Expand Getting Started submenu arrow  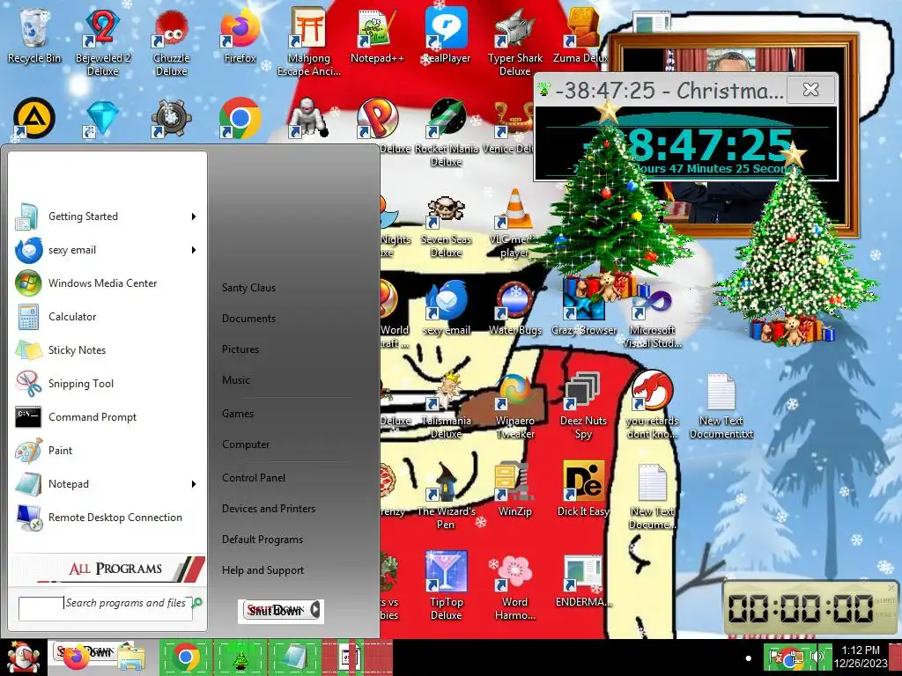click(194, 217)
